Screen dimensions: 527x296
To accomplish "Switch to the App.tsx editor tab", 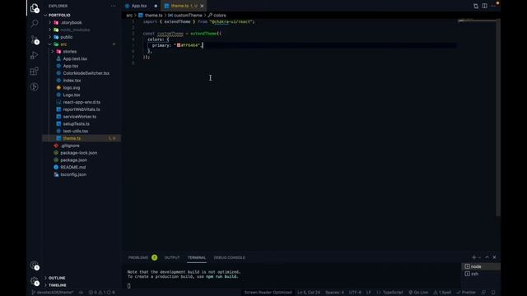I will pyautogui.click(x=139, y=6).
